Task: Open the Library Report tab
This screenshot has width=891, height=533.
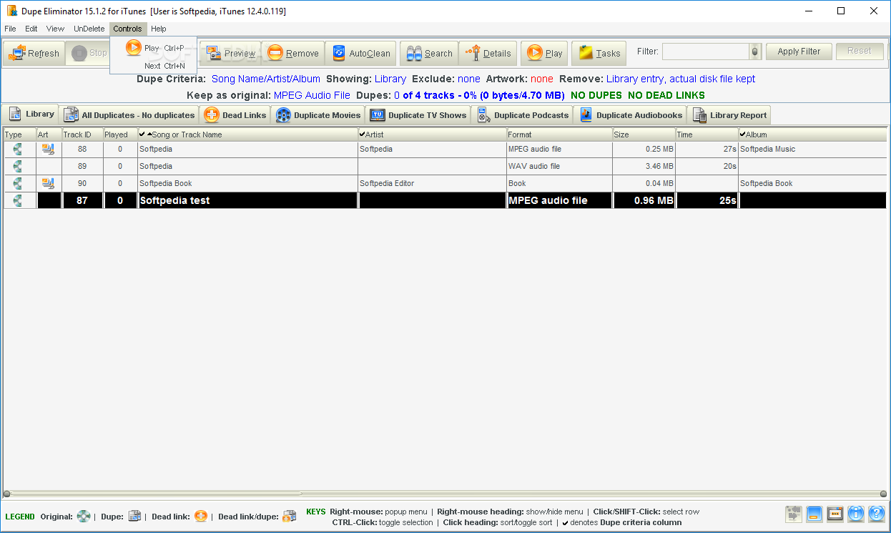Action: point(729,114)
